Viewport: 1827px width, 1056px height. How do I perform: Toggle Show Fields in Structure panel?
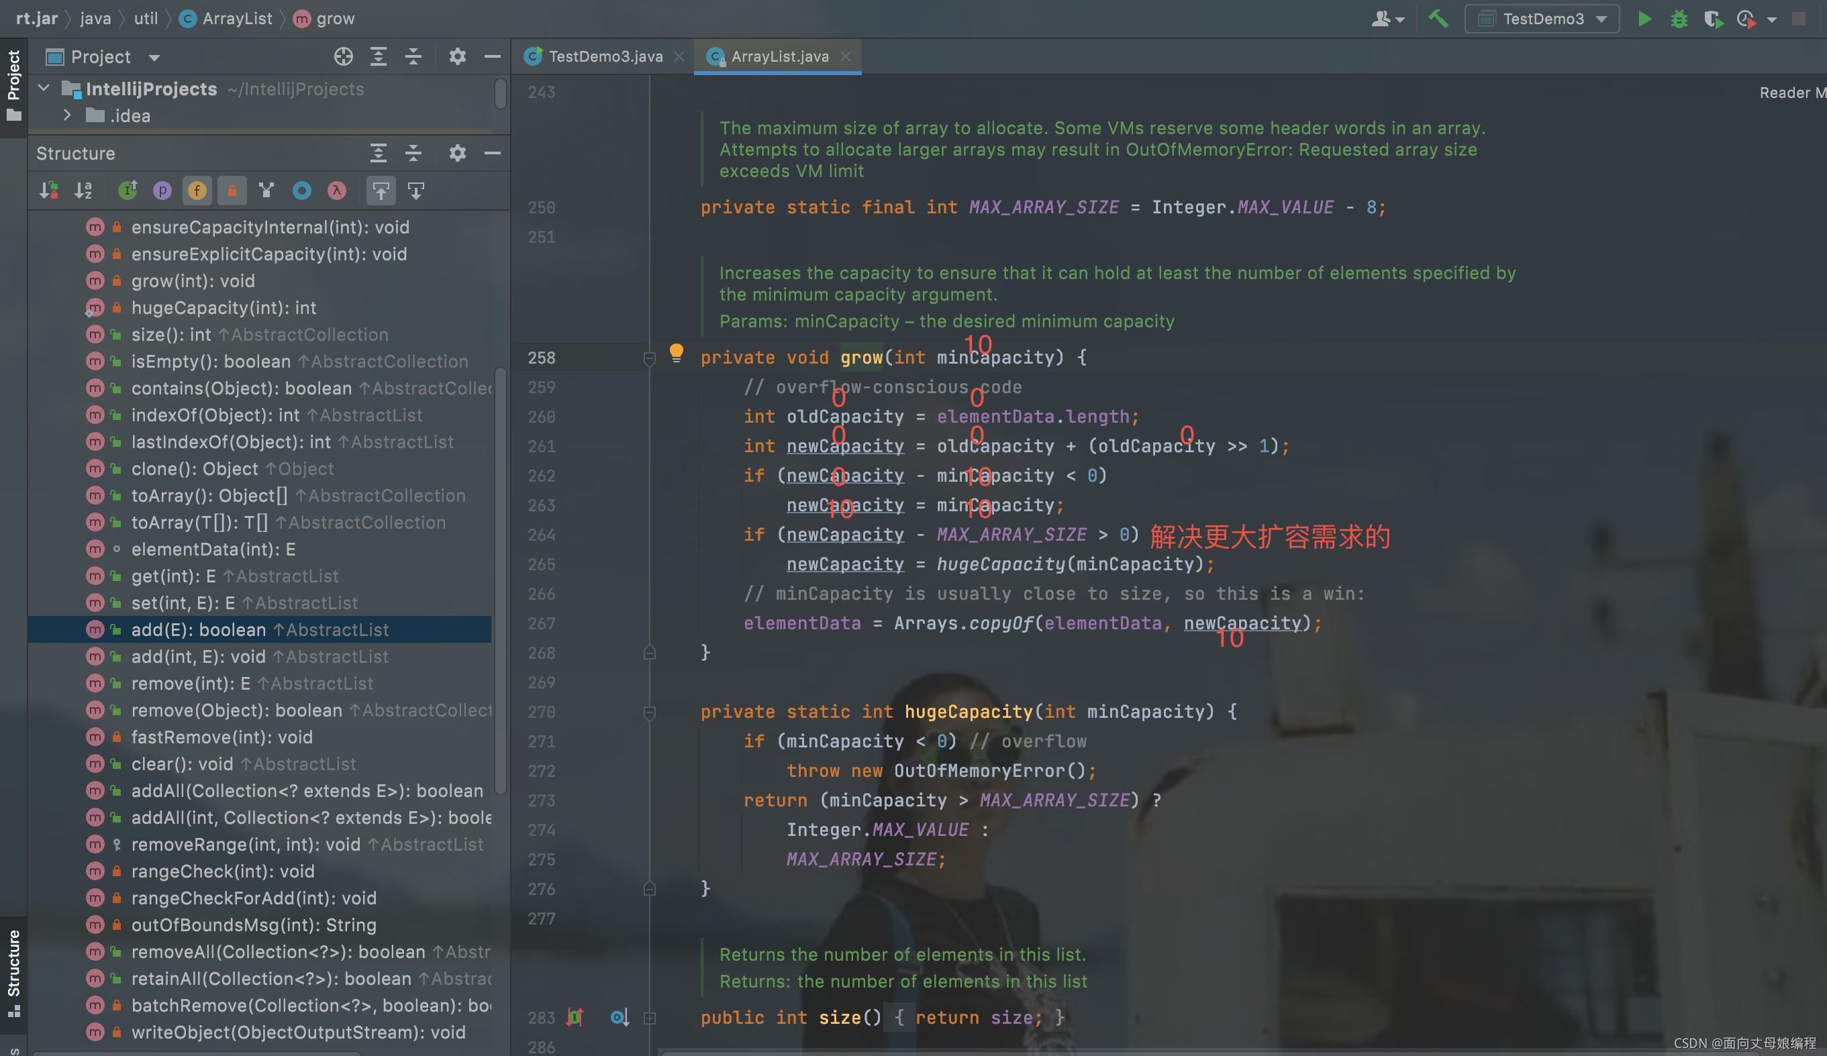coord(197,190)
